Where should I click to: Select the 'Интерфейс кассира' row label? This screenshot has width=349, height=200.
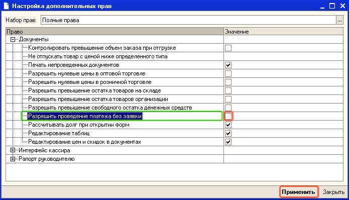(44, 150)
